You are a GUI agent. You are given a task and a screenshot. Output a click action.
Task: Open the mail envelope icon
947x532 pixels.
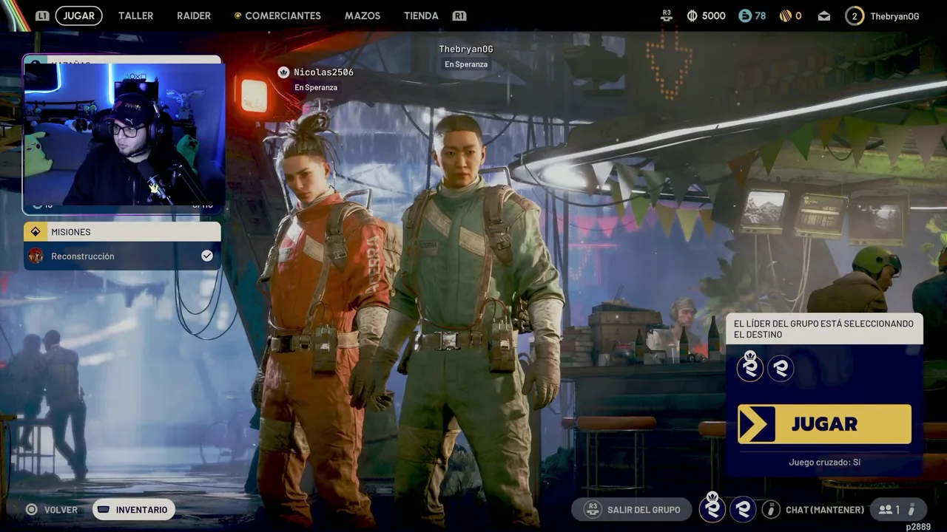(824, 16)
